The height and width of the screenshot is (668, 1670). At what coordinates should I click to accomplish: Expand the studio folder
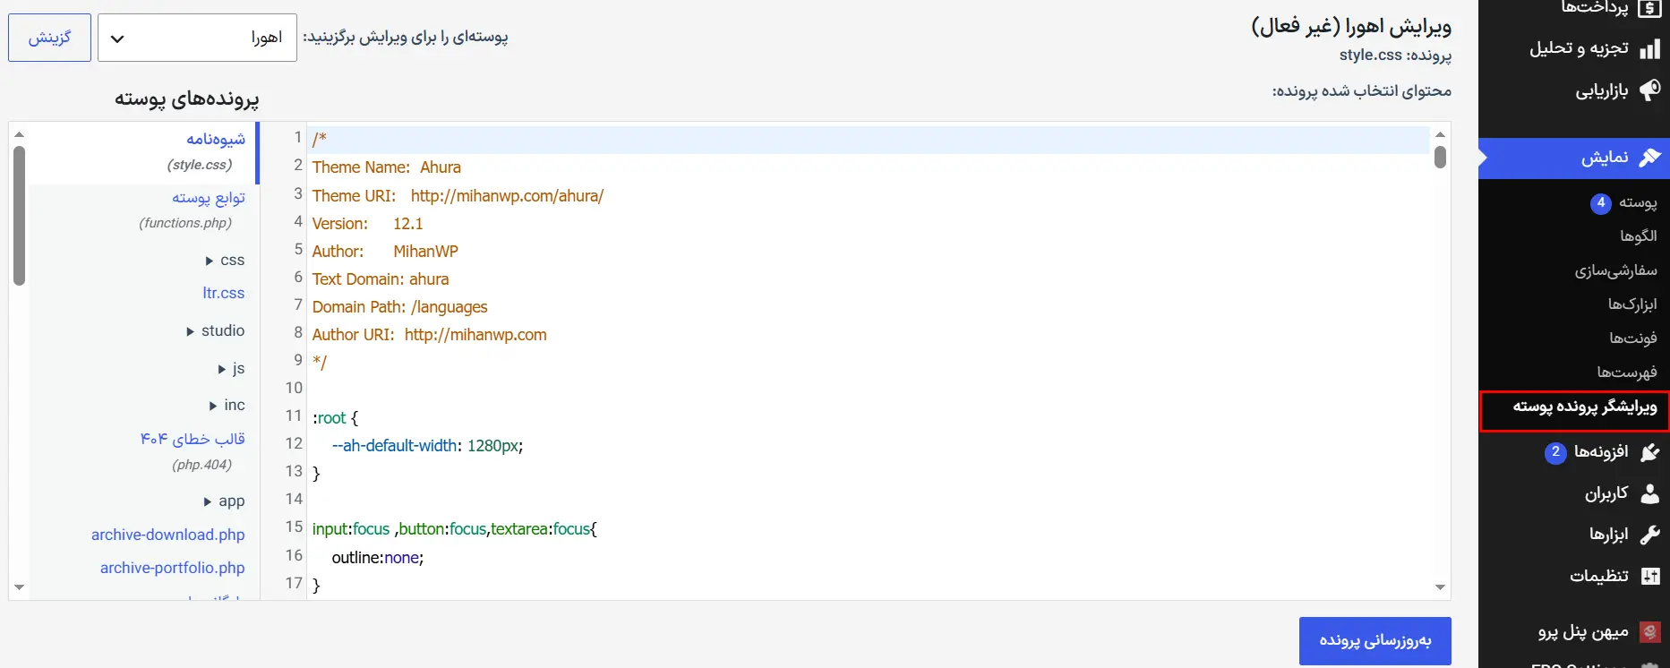click(x=215, y=331)
